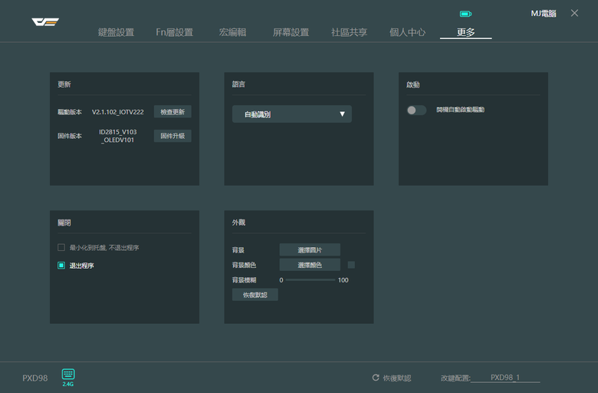The image size is (598, 393).
Task: Click the 檢查更新 button
Action: coord(172,112)
